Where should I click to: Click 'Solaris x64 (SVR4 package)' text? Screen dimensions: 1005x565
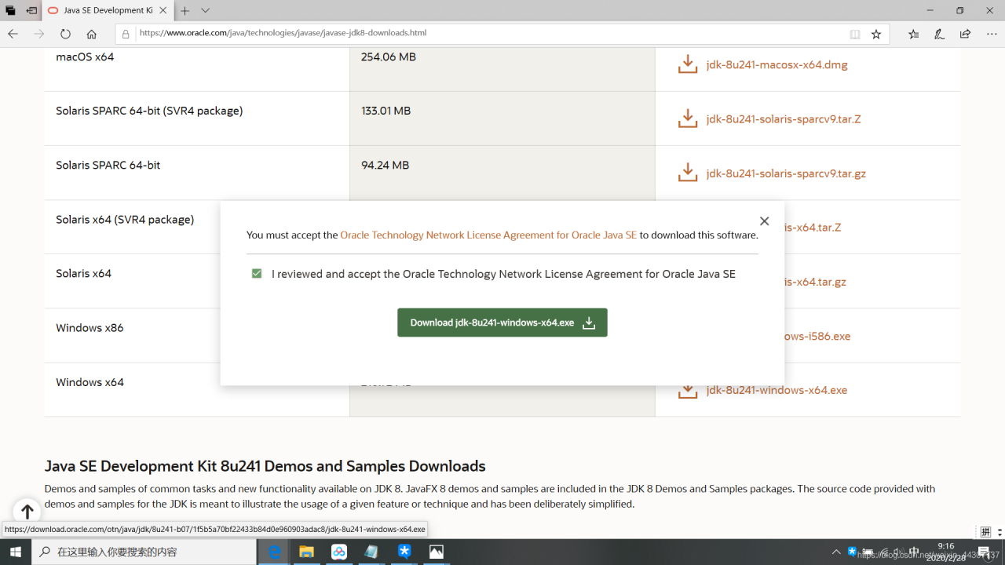[125, 220]
